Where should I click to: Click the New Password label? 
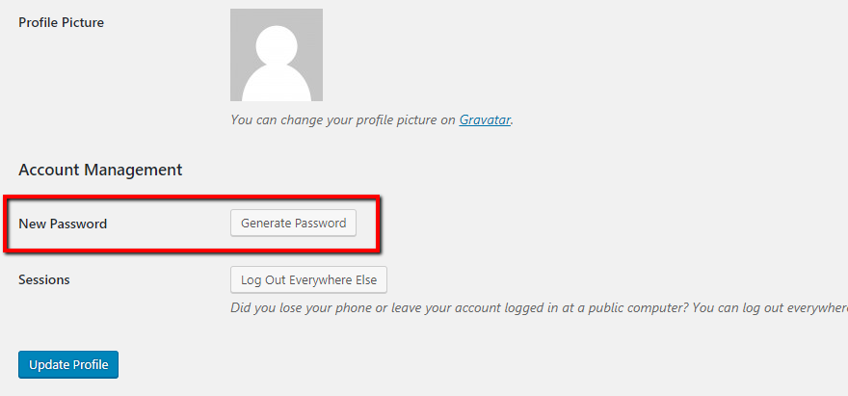[63, 224]
